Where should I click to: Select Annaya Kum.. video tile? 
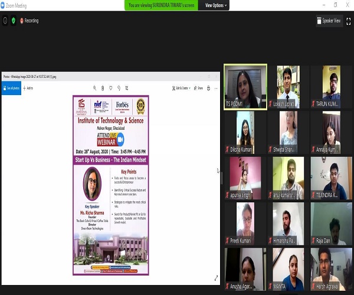pyautogui.click(x=331, y=133)
